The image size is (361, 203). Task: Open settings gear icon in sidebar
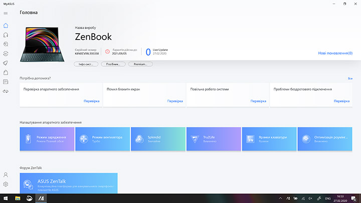pos(6,184)
